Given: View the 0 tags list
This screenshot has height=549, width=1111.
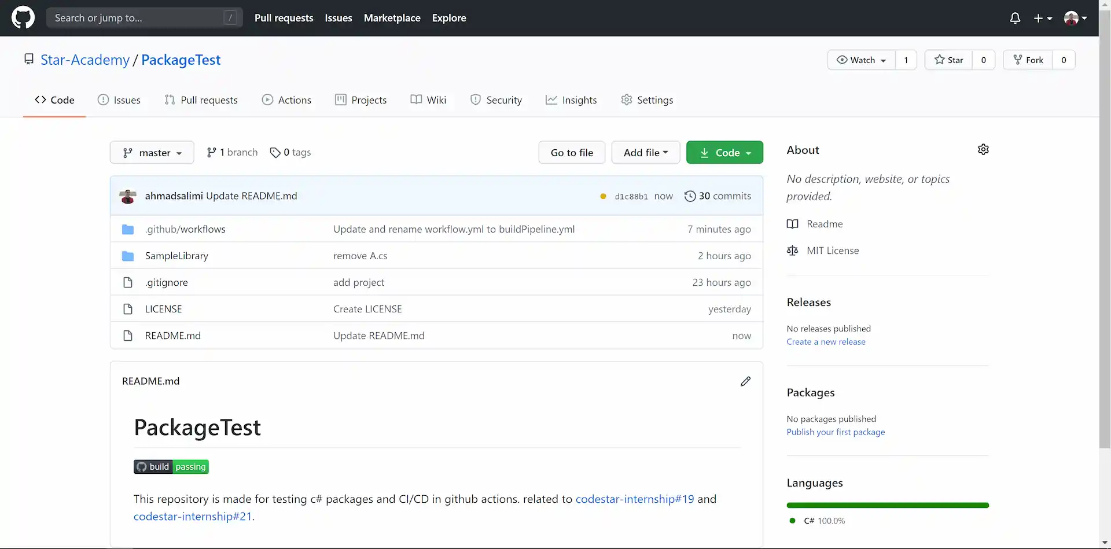Looking at the screenshot, I should [290, 152].
